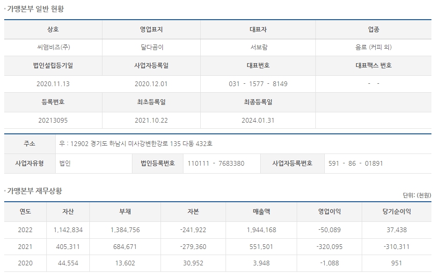Screen dimensions: 438x278
Task: Click 2022 capital value -241,922
Action: point(193,230)
